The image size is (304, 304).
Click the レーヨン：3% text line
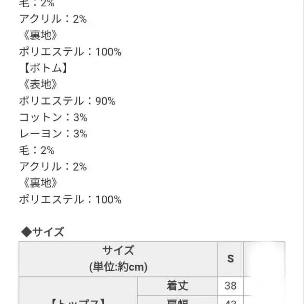click(x=53, y=134)
